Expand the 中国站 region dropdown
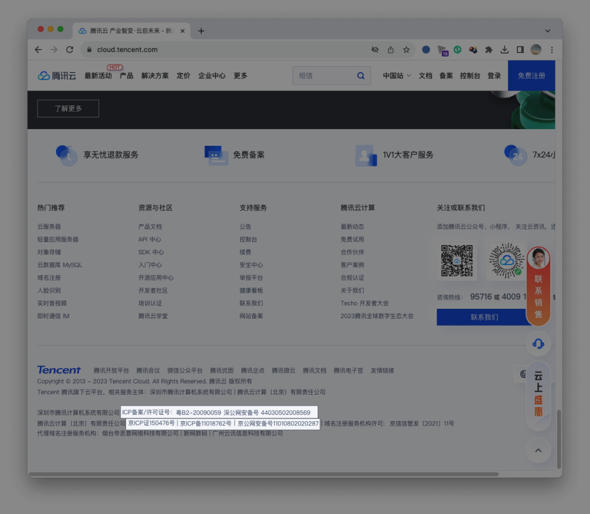The height and width of the screenshot is (514, 590). [x=397, y=75]
